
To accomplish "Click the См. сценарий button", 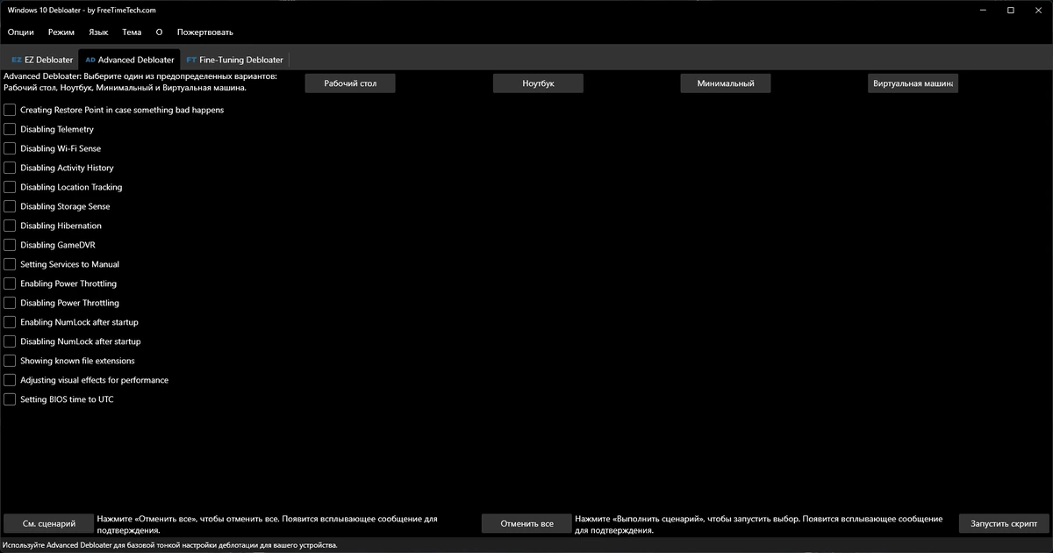I will (49, 523).
